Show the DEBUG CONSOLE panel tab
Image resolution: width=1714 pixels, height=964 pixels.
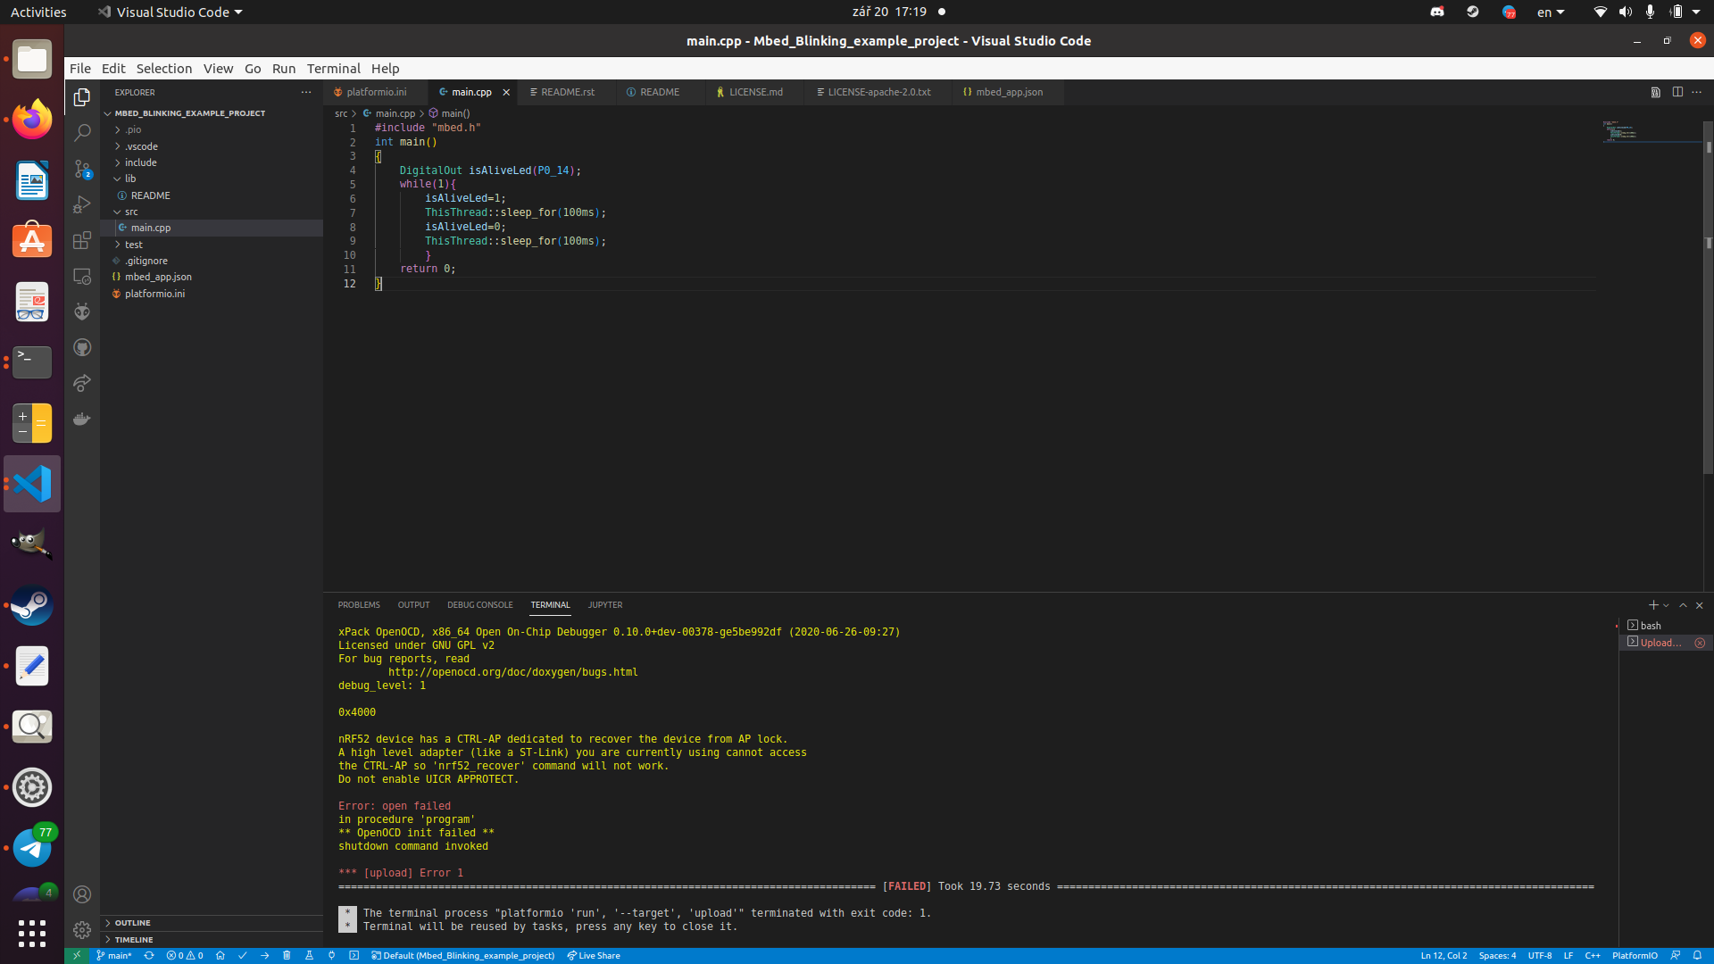click(x=480, y=605)
